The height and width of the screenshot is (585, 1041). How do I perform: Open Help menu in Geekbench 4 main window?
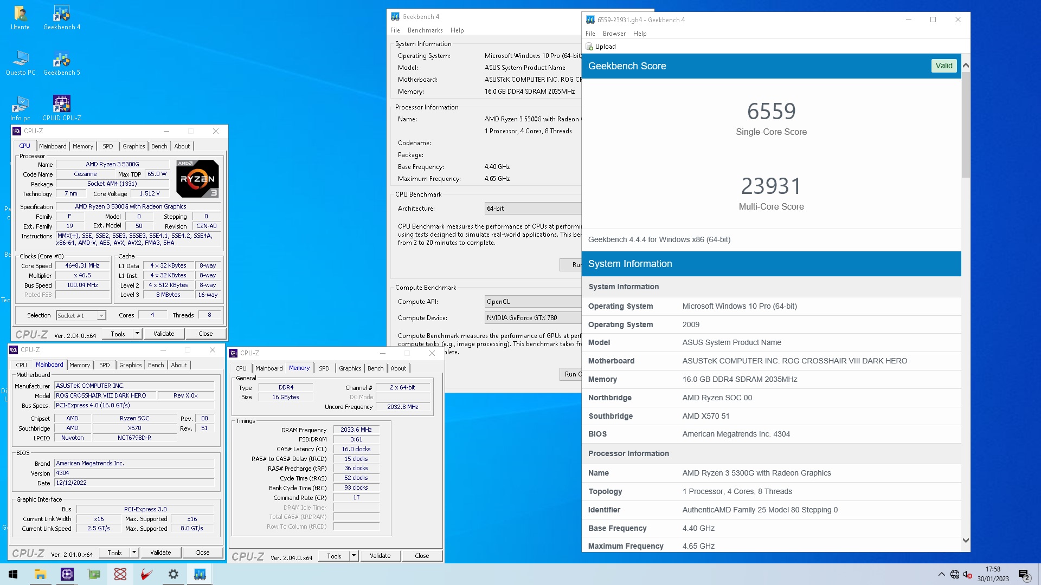(x=457, y=30)
